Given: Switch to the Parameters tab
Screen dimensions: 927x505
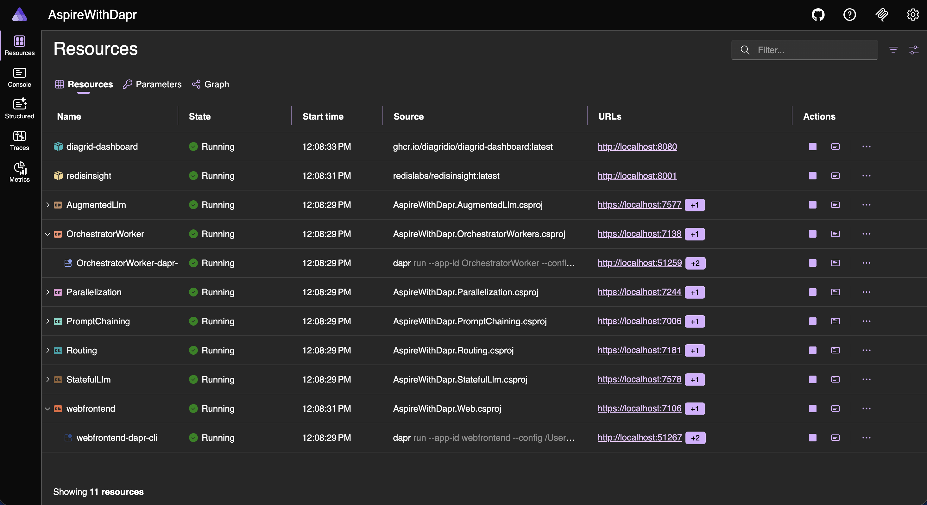Looking at the screenshot, I should tap(152, 84).
